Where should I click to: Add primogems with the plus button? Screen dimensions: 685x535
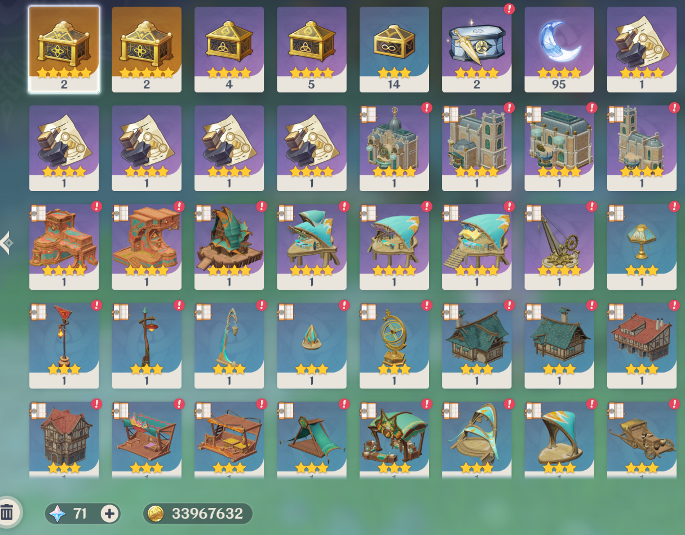point(109,514)
